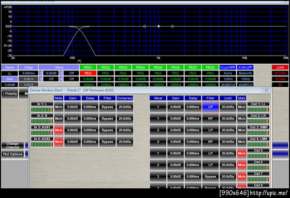Click the In 3: AUX1 level meter
The width and height of the screenshot is (290, 198).
pyautogui.click(x=42, y=133)
